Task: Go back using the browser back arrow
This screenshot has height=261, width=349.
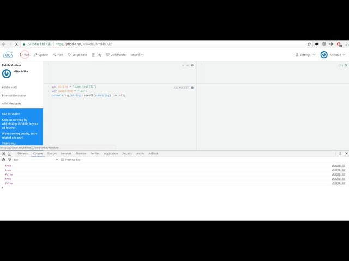Action: 4,44
